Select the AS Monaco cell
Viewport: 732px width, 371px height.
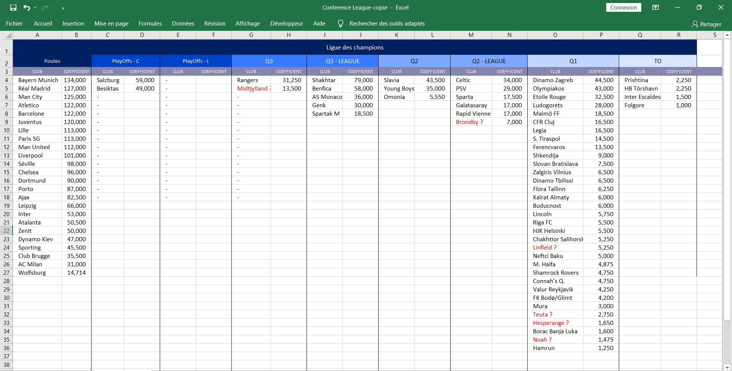[325, 97]
